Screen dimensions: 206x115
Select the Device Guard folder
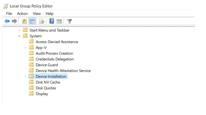47,65
